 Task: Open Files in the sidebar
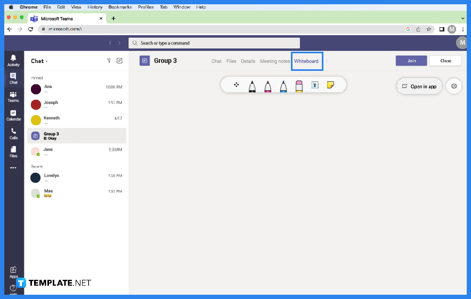point(13,152)
